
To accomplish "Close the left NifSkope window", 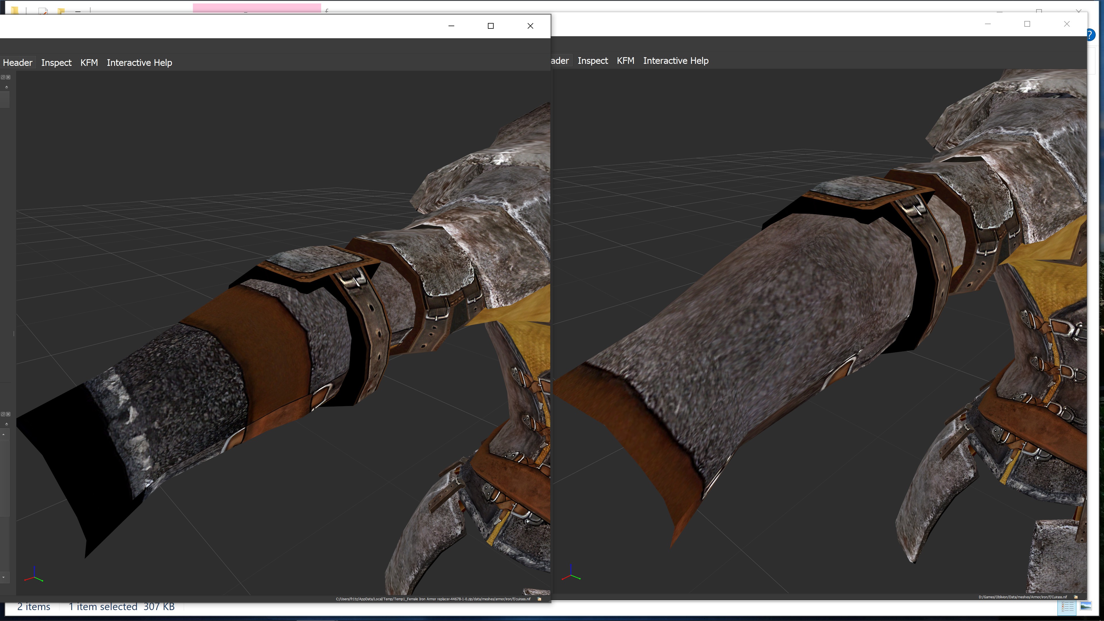I will (530, 26).
